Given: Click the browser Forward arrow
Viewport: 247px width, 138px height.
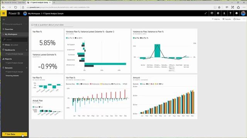Looking at the screenshot, I should [x=10, y=7].
